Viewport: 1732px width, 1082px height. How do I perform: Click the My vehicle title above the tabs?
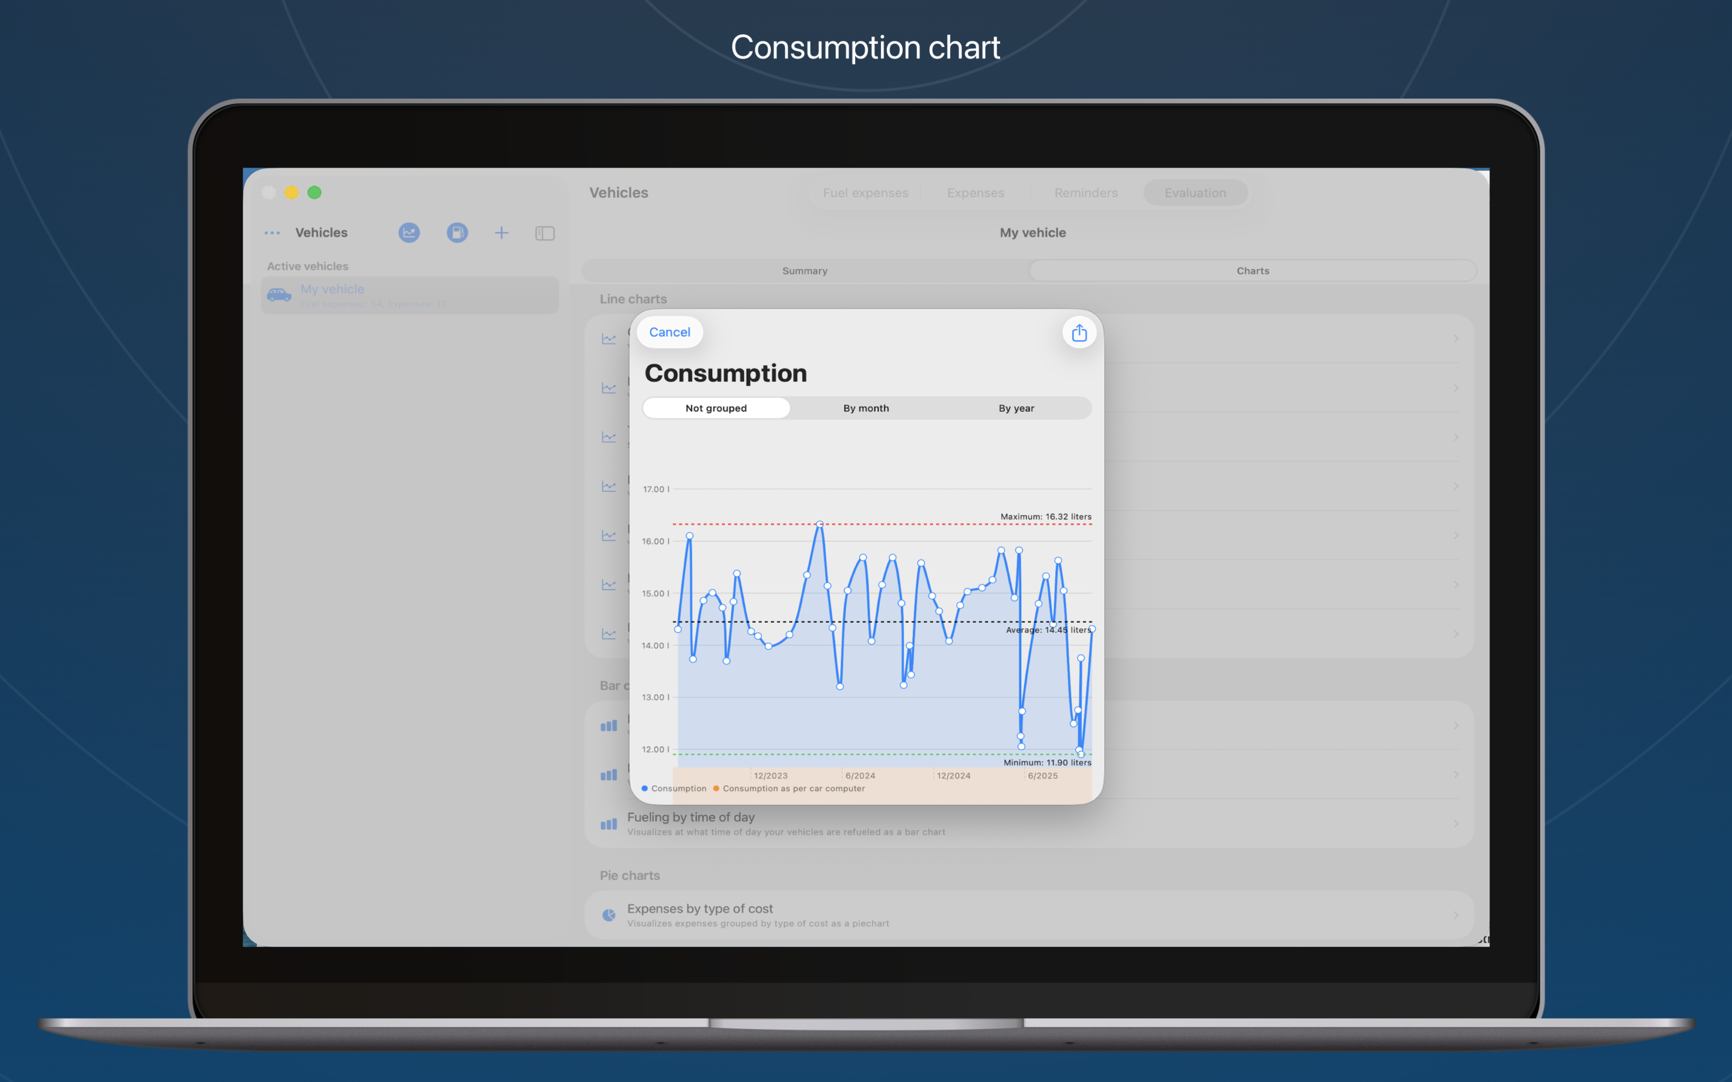[x=1033, y=233]
